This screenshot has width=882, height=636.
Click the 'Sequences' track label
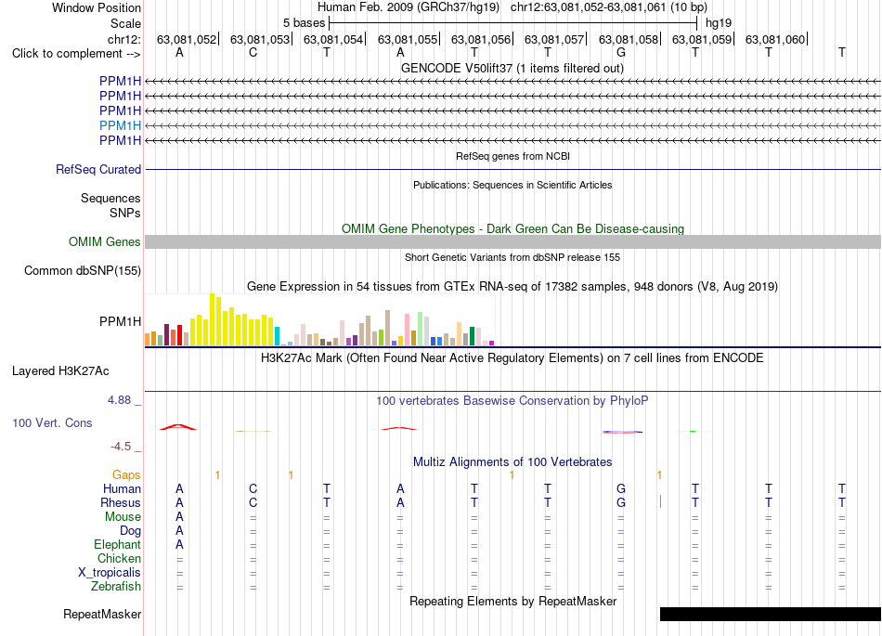click(110, 198)
